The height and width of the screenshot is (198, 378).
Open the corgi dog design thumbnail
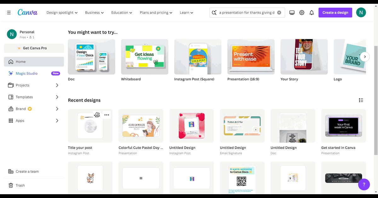pos(90,178)
